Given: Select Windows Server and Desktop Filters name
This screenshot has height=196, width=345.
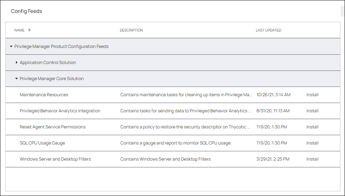Looking at the screenshot, I should click(55, 159).
